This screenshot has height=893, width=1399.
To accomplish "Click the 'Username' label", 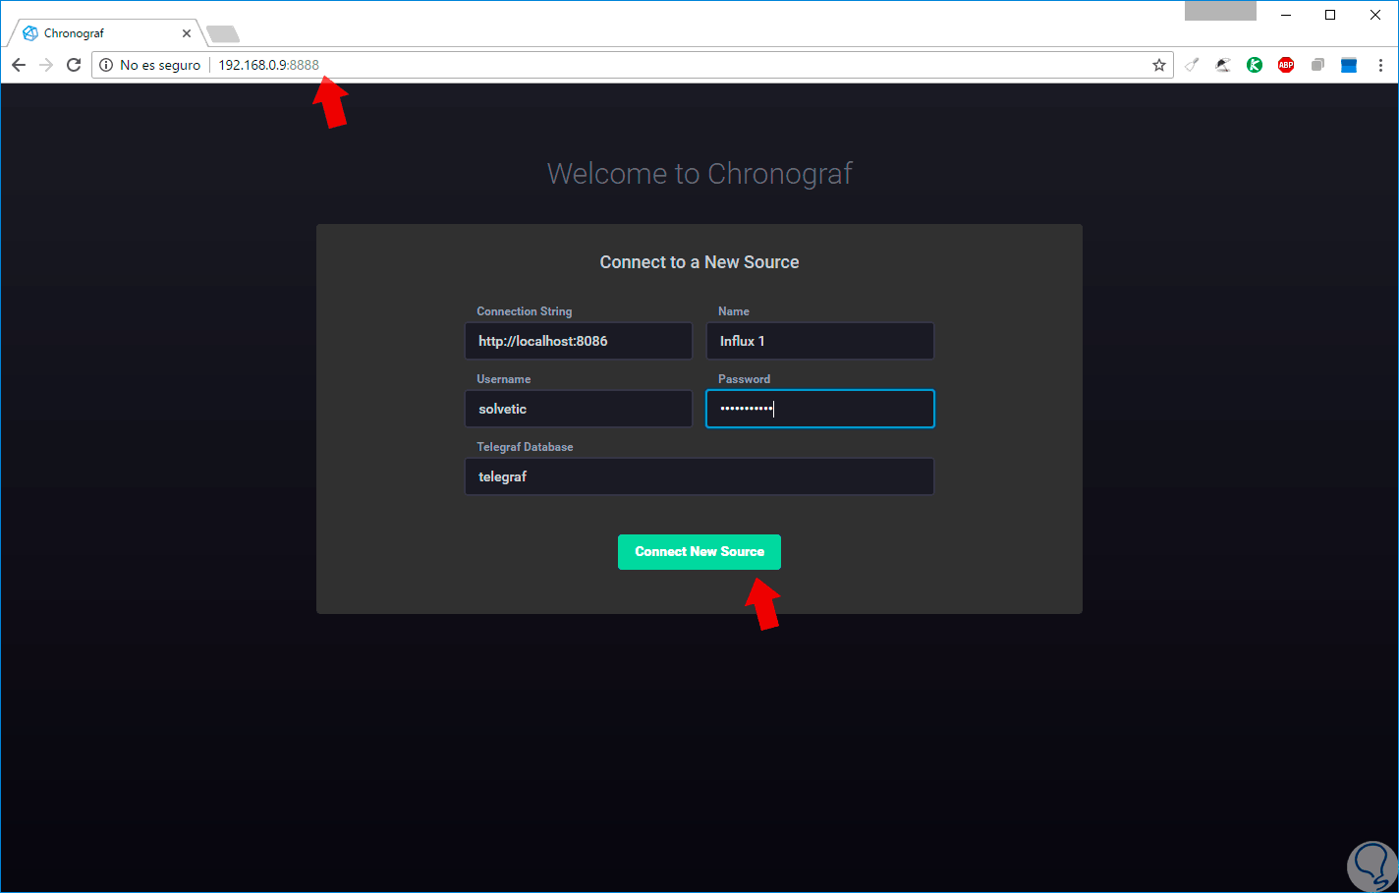I will point(504,379).
